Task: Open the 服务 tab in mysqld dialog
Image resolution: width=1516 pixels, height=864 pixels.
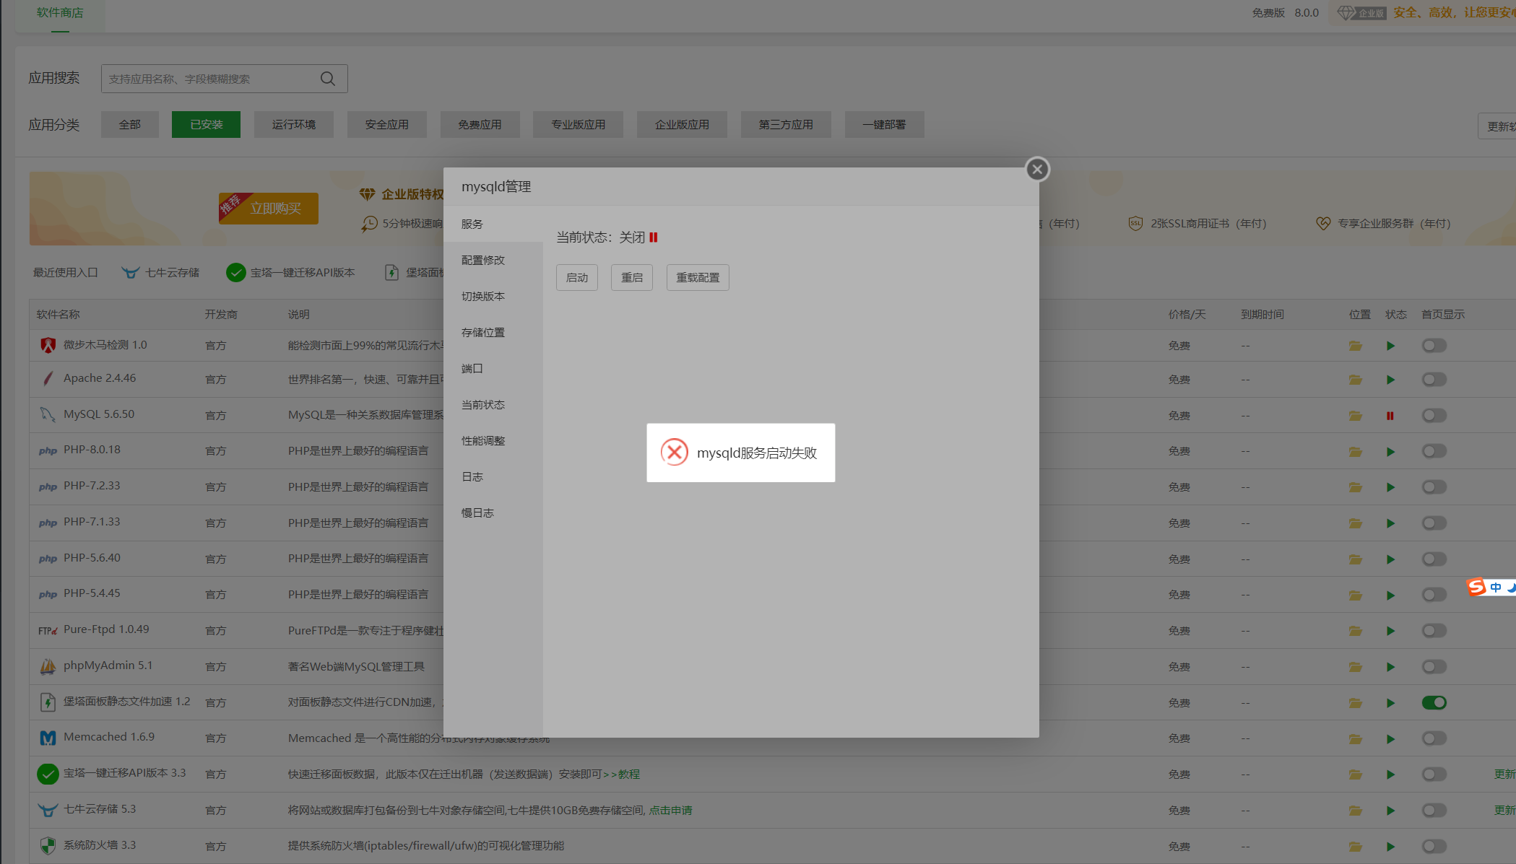Action: pyautogui.click(x=493, y=224)
